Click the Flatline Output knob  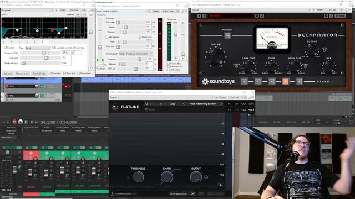[196, 177]
